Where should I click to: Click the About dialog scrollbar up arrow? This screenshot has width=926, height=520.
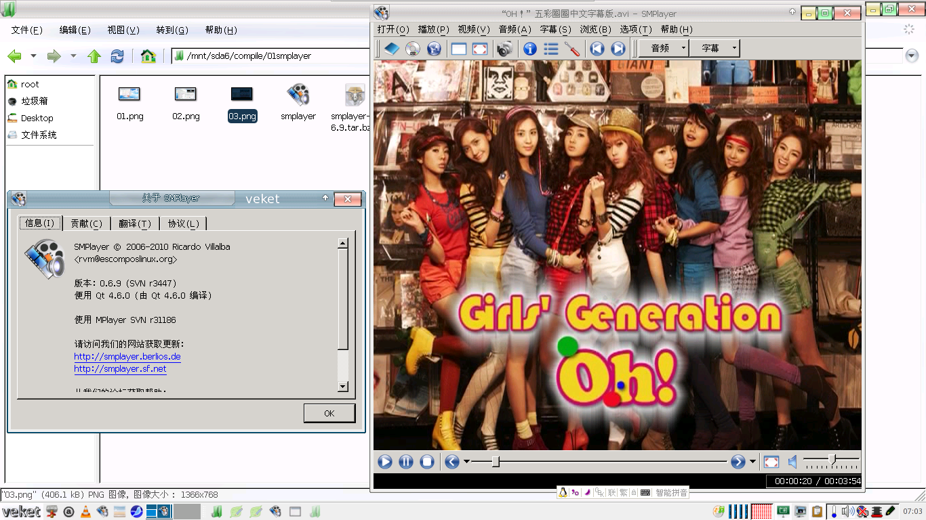point(343,243)
